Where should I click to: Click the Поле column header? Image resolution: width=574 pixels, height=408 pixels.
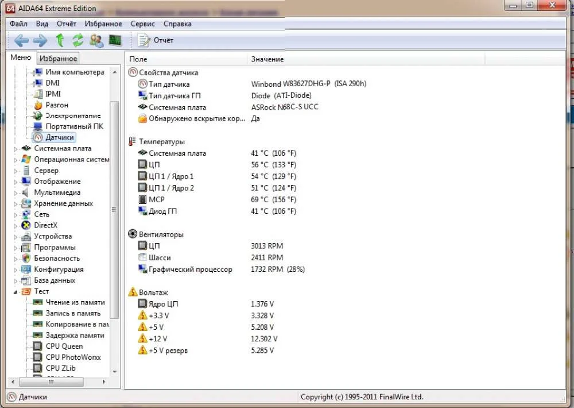click(x=187, y=59)
